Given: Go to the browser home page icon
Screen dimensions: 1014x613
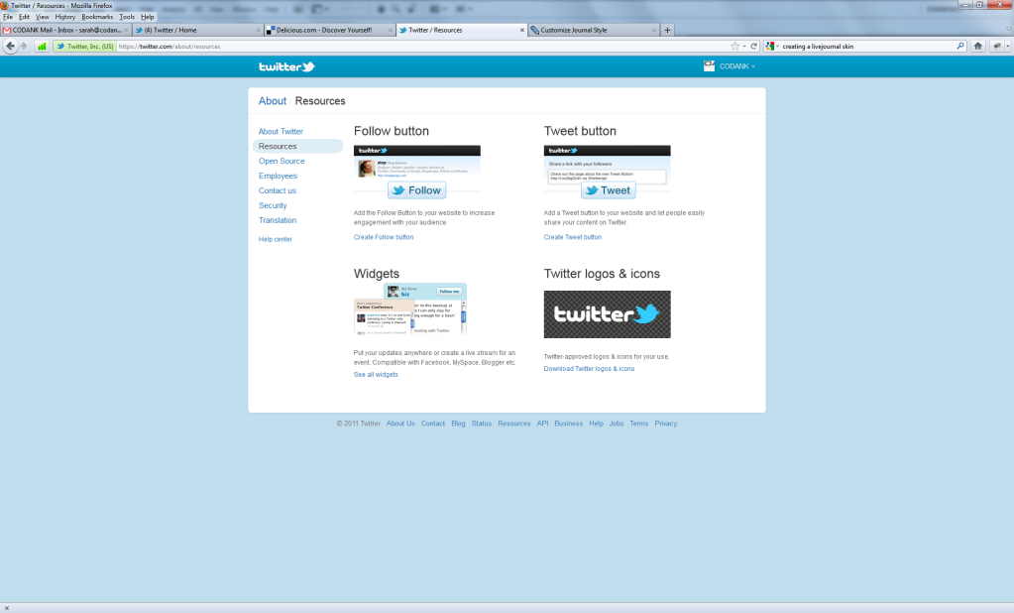Looking at the screenshot, I should pos(977,46).
